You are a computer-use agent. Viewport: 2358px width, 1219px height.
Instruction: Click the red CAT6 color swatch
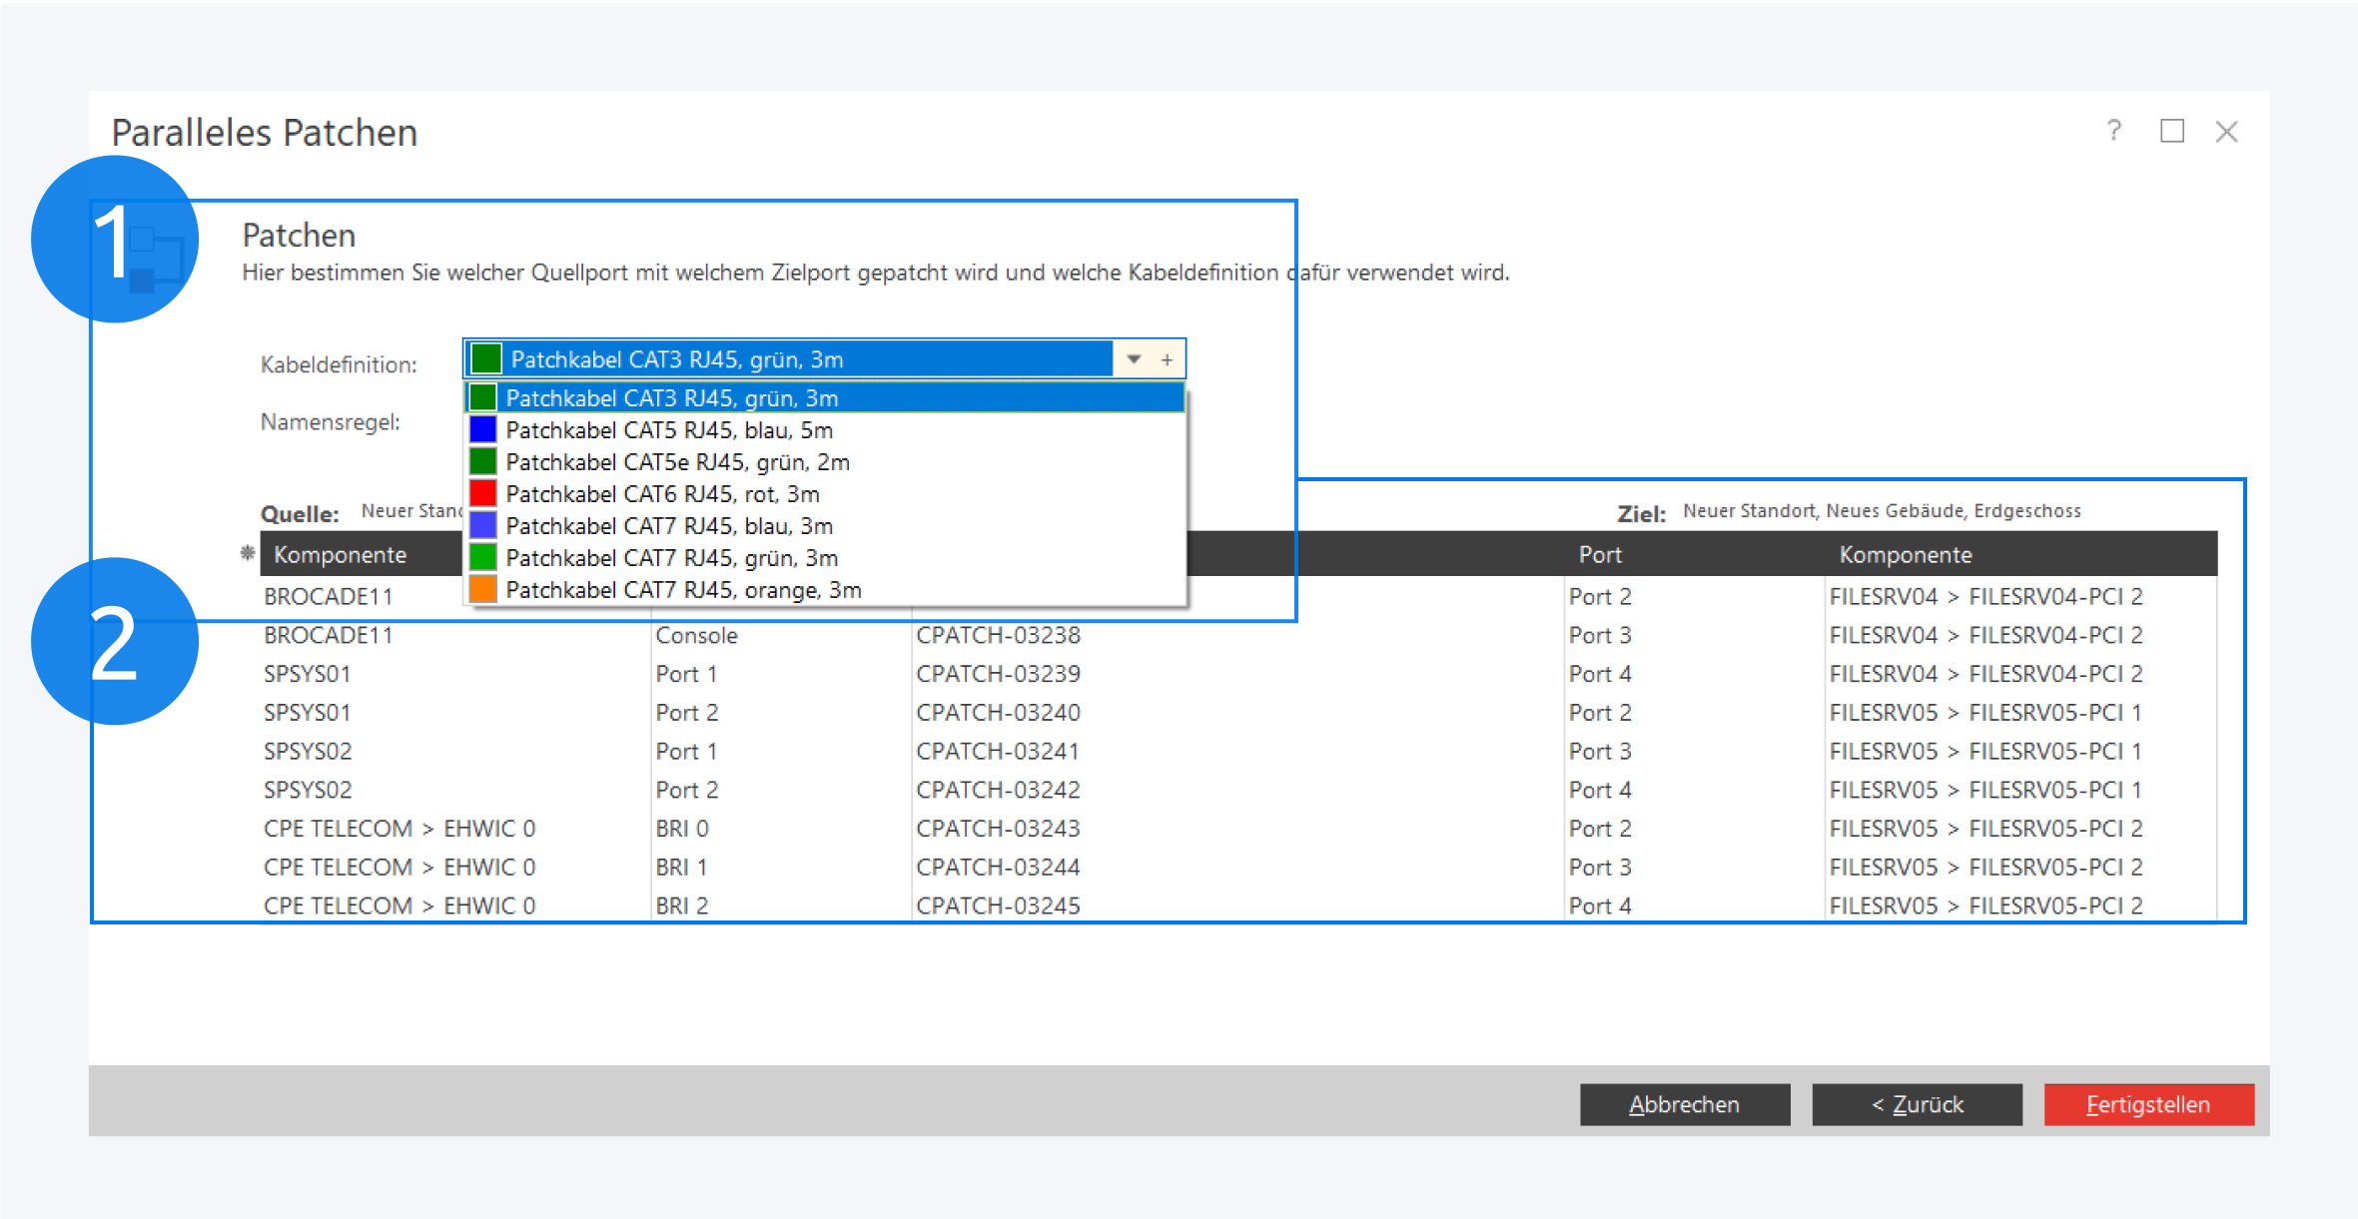483,494
